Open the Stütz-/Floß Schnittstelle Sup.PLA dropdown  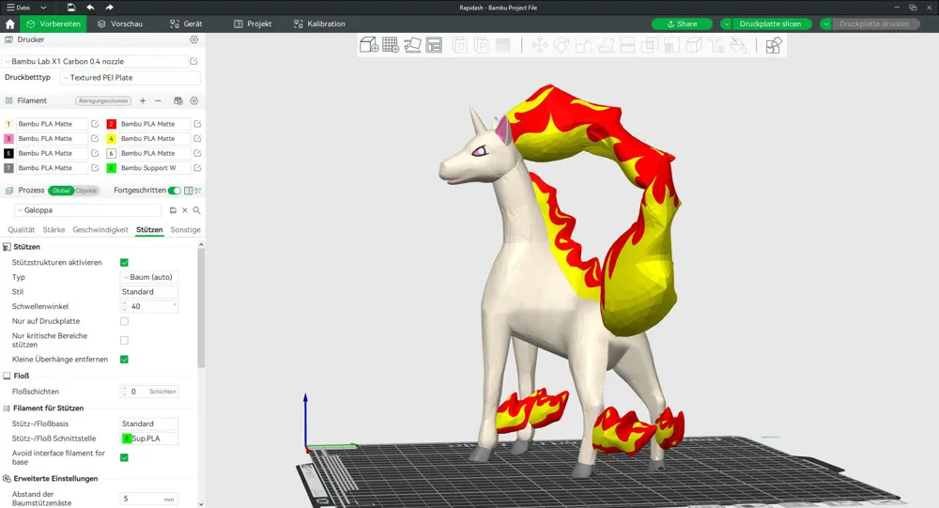(x=149, y=439)
